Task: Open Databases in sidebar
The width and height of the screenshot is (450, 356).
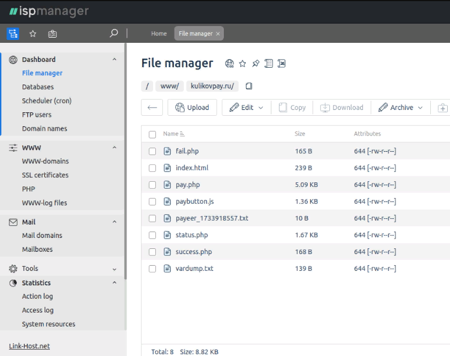Action: coord(38,87)
